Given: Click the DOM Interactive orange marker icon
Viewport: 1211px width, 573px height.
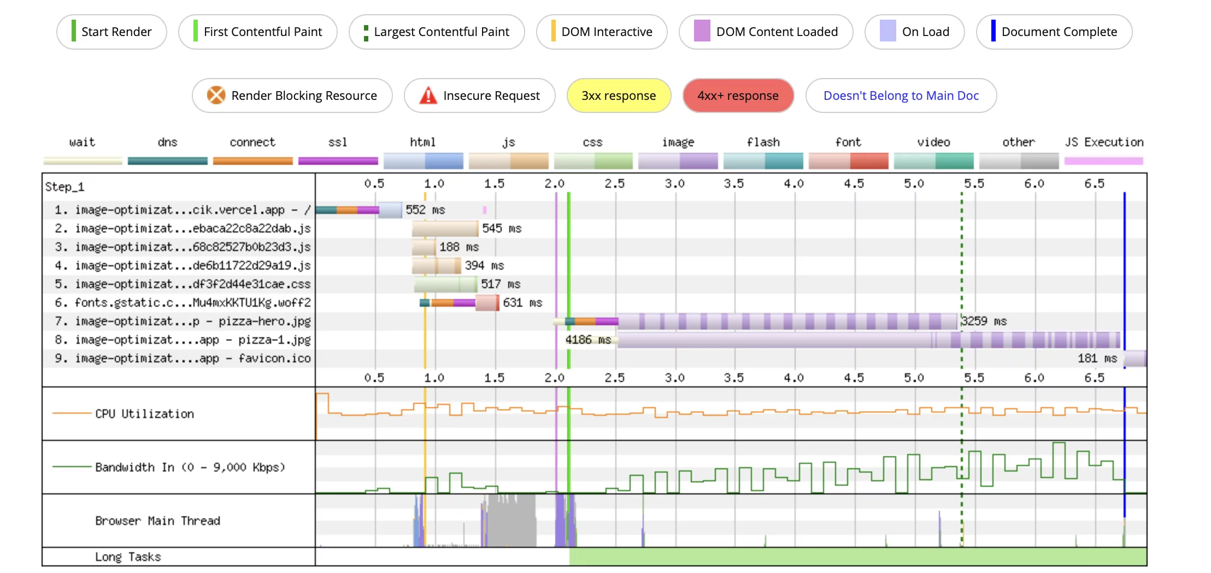Looking at the screenshot, I should [x=554, y=32].
